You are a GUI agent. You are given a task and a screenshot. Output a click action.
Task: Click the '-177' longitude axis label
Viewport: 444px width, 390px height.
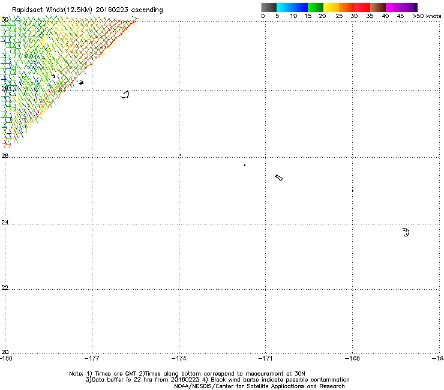click(92, 358)
